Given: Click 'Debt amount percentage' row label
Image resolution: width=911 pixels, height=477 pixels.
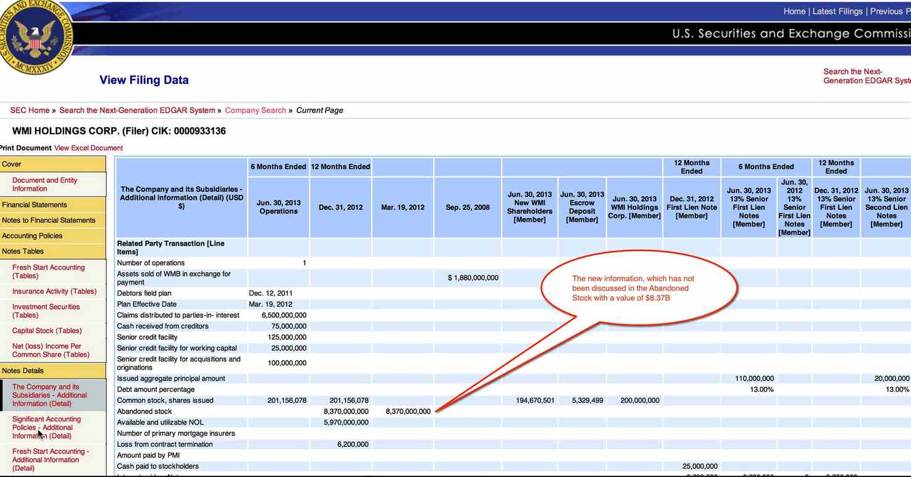Looking at the screenshot, I should coord(156,389).
